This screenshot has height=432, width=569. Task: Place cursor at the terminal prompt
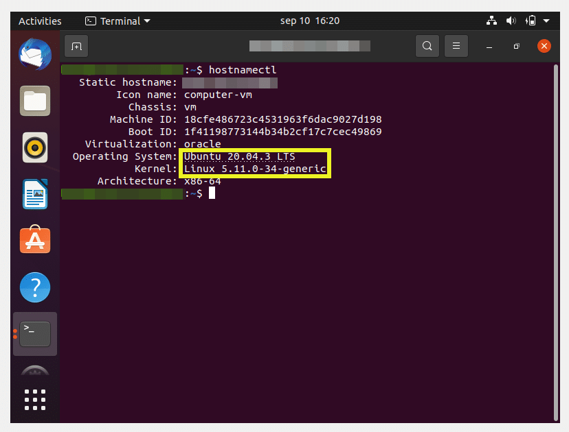tap(212, 193)
